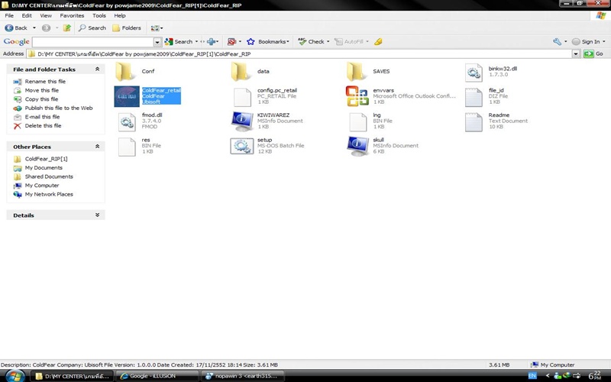Expand the Details panel

coord(97,215)
